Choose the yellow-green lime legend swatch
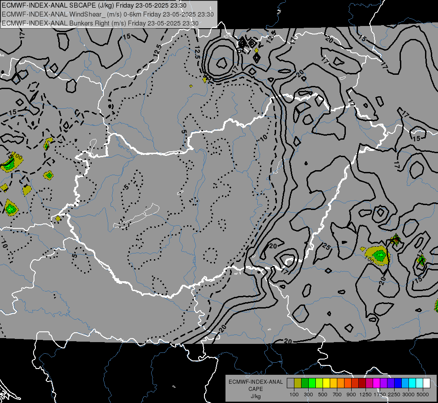 (x=319, y=383)
